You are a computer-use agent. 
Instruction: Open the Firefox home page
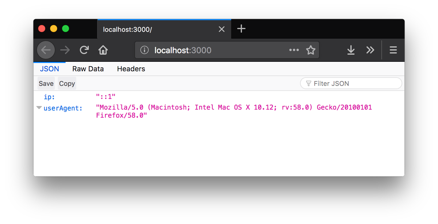(103, 50)
